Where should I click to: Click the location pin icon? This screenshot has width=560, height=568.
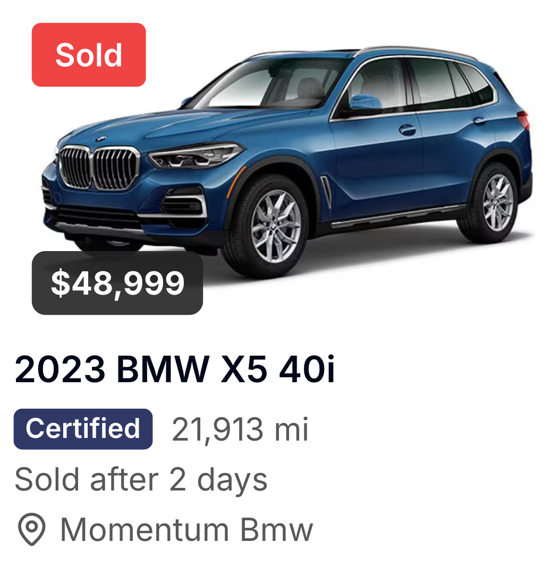pyautogui.click(x=31, y=529)
